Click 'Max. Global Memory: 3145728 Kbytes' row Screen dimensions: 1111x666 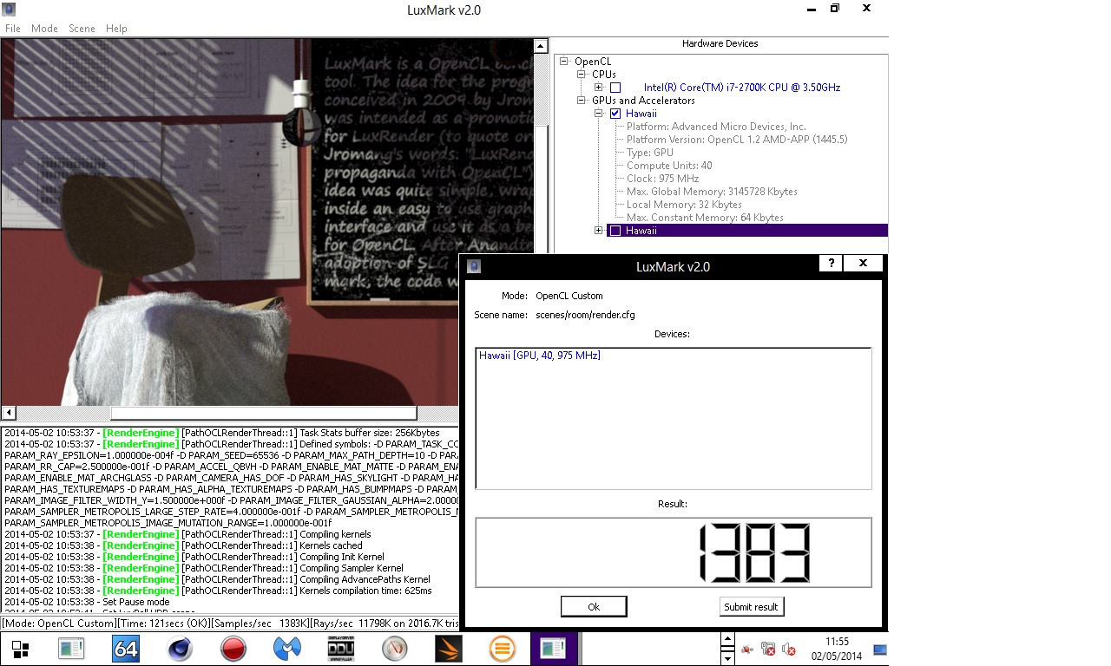click(712, 192)
